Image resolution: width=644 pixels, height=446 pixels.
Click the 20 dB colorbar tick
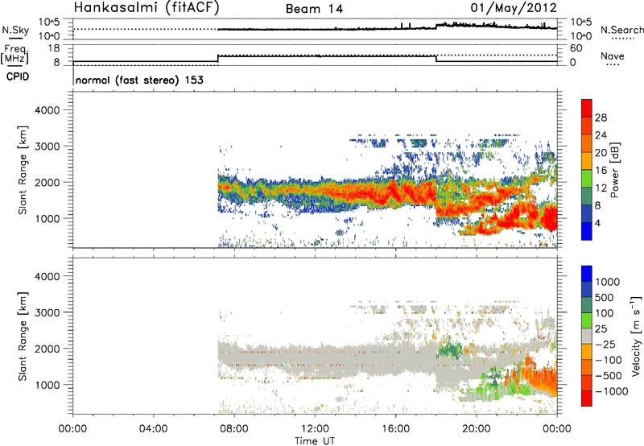pos(601,153)
